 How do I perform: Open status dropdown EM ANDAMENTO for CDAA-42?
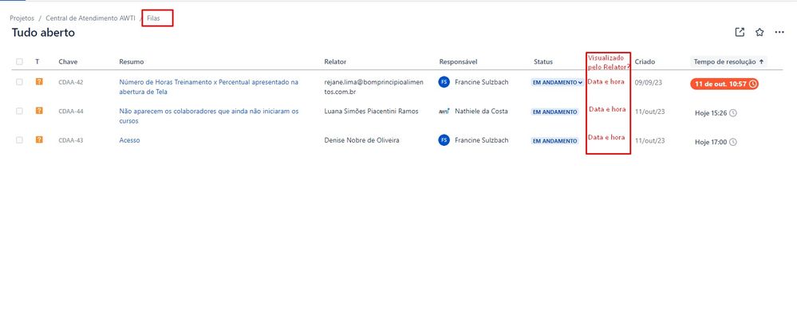click(x=557, y=82)
